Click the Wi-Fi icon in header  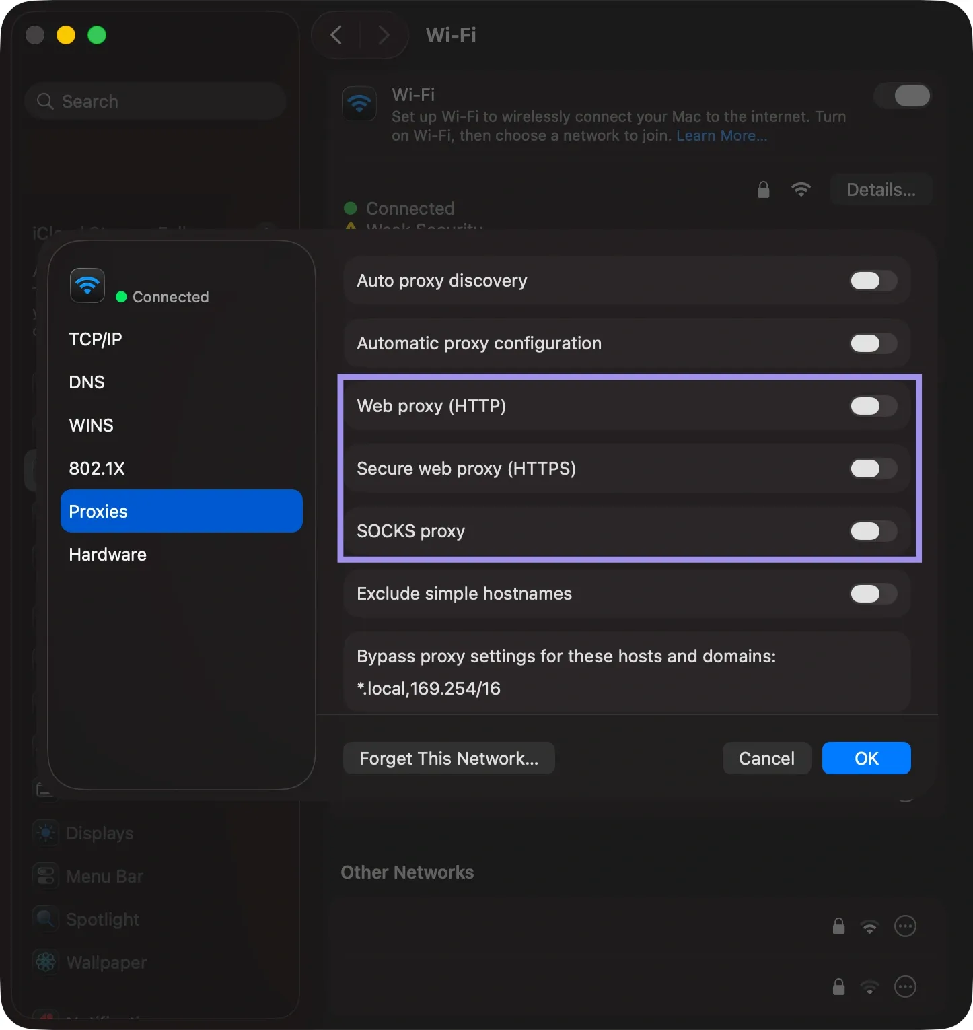(x=359, y=103)
